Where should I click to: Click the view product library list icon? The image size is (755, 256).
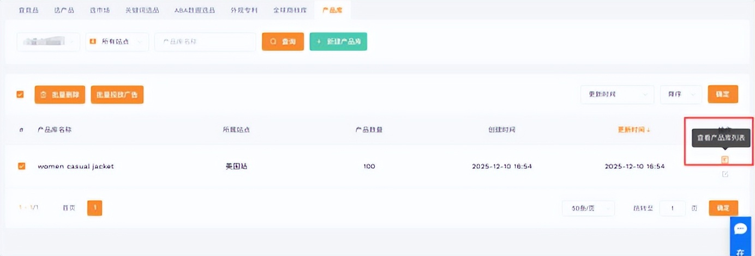tap(725, 160)
